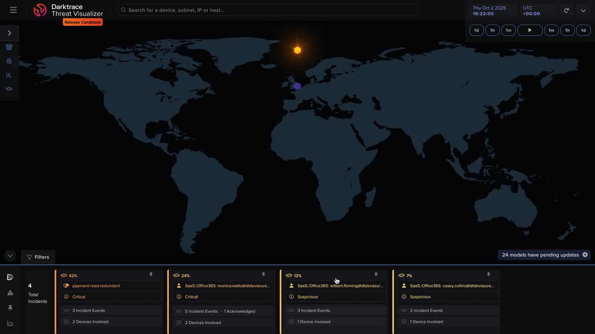Step forward one day with the right 1d button

coord(583,30)
